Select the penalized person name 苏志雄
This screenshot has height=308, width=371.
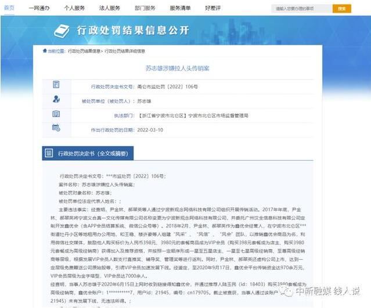[x=144, y=102]
